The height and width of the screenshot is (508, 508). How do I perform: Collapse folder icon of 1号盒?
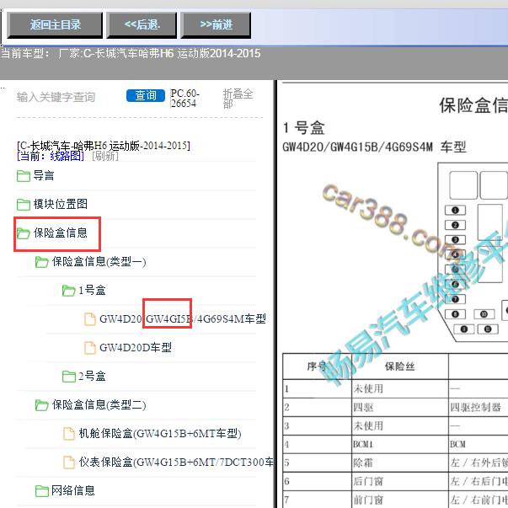coord(69,291)
